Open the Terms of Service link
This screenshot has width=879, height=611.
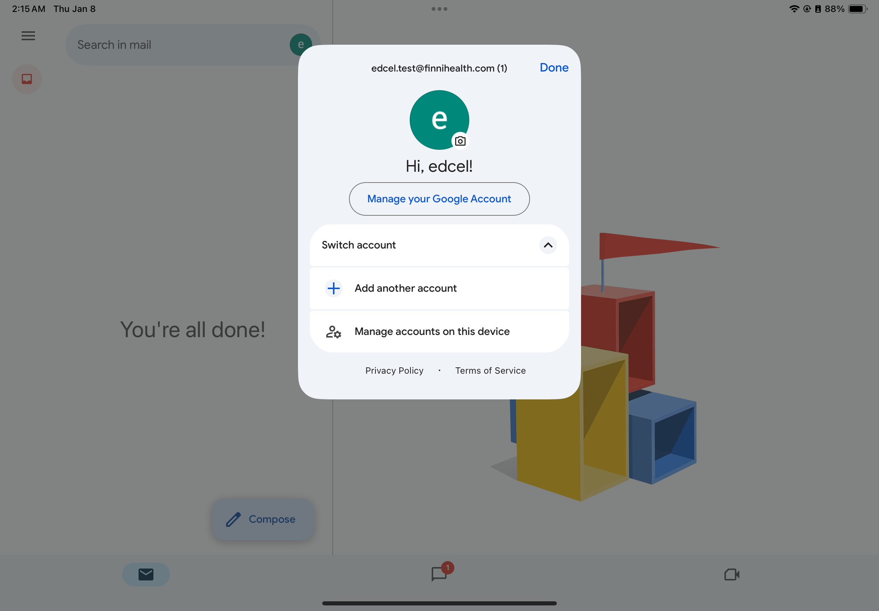tap(491, 371)
